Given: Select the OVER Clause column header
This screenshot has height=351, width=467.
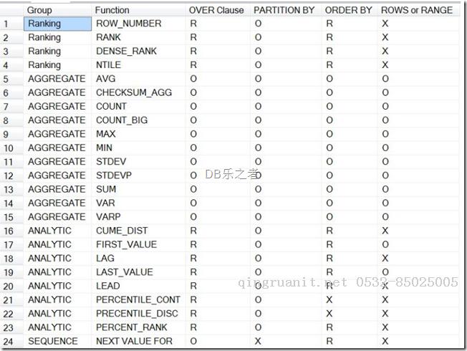Looking at the screenshot, I should [x=216, y=10].
